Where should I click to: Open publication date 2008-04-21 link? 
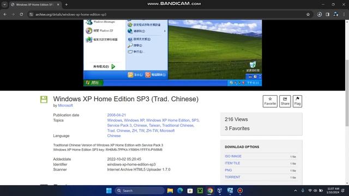click(116, 115)
